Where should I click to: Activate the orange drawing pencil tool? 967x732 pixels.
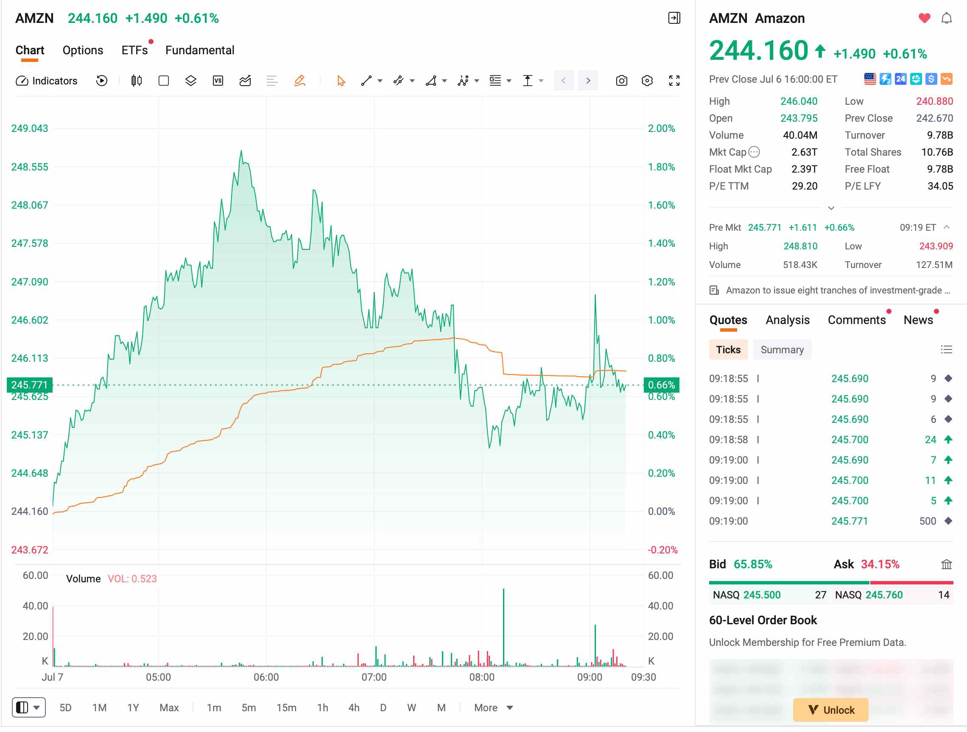pos(299,81)
